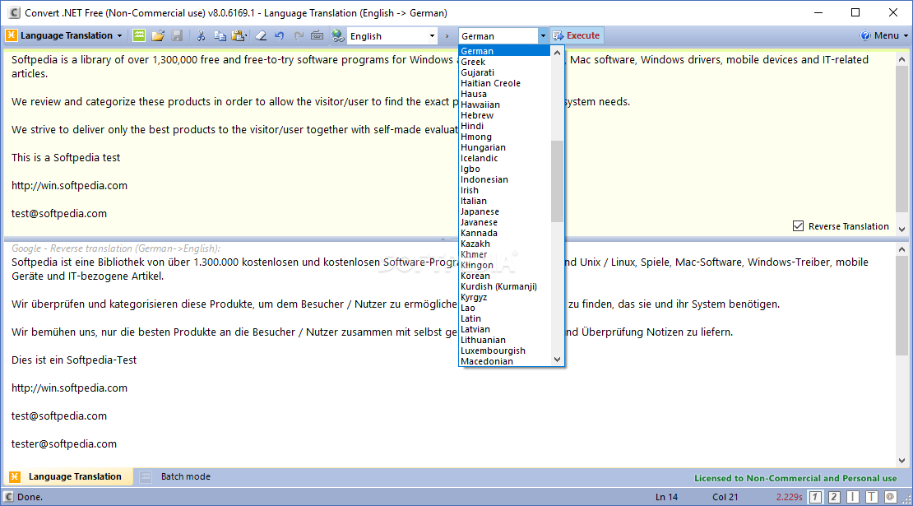Click the 'This is a Softpedia test' line
This screenshot has width=913, height=506.
66,157
